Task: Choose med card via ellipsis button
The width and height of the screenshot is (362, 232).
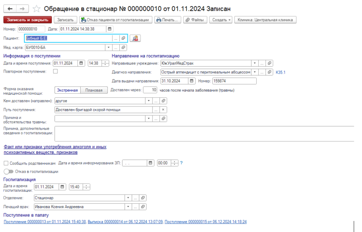Action: 116,48
